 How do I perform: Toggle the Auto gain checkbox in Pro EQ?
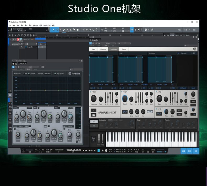click(77, 142)
